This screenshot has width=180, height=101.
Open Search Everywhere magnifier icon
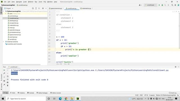pos(172,5)
